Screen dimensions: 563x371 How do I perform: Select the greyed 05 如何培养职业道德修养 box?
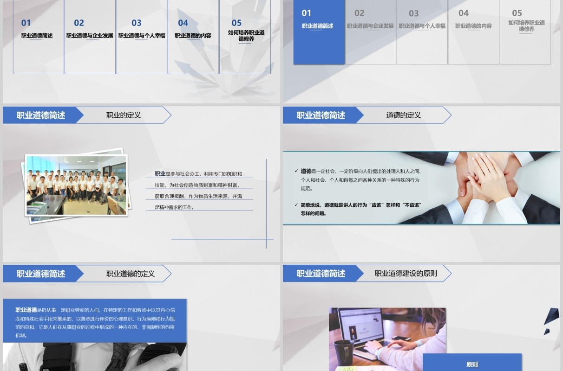point(525,32)
